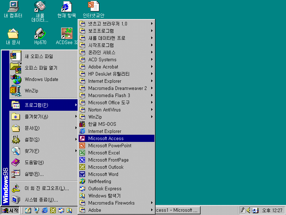Click the satellite dish Channels quick launch icon
The width and height of the screenshot is (286, 215).
click(x=36, y=210)
